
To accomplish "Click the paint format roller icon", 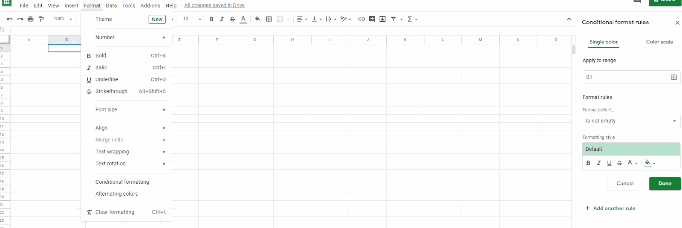I will tap(41, 19).
